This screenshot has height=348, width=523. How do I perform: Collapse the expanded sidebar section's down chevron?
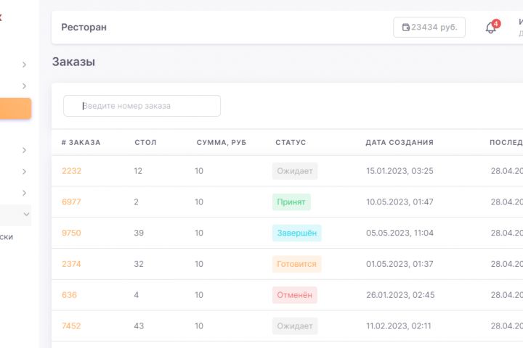(26, 215)
